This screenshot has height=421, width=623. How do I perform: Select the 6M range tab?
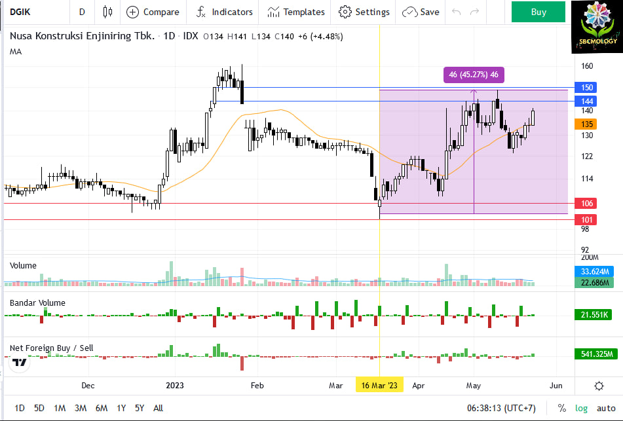click(x=102, y=407)
